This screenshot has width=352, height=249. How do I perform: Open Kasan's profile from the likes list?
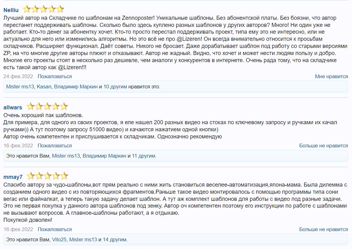[44, 87]
